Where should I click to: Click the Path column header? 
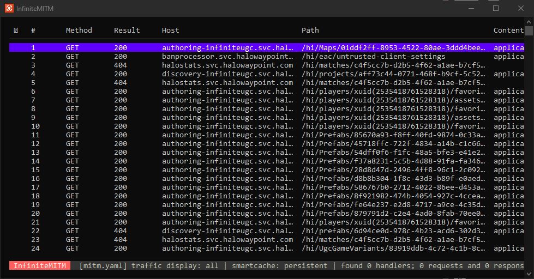(310, 31)
